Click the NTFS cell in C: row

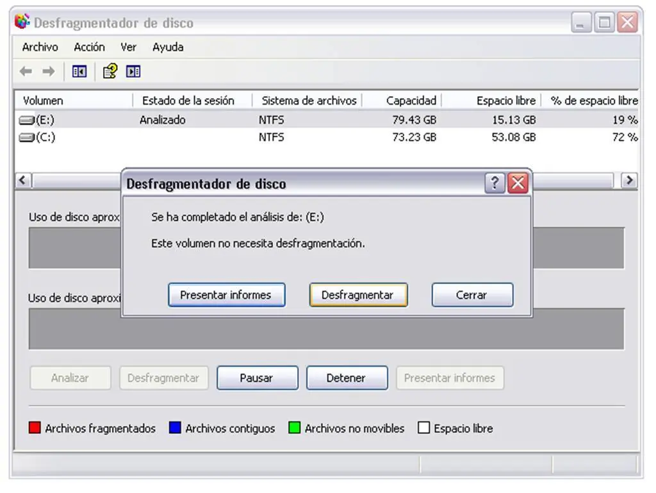click(271, 137)
